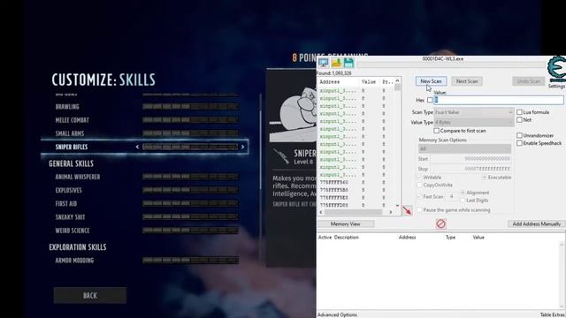
Task: Click the Active column header
Action: pos(325,238)
